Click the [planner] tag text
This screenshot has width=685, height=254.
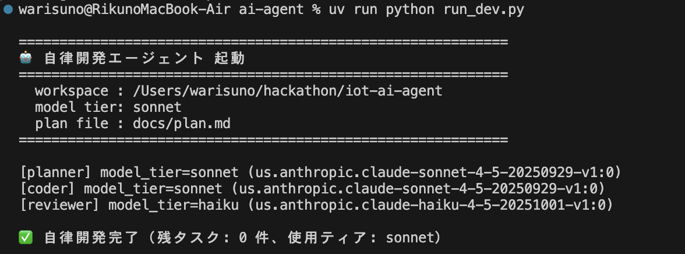56,172
